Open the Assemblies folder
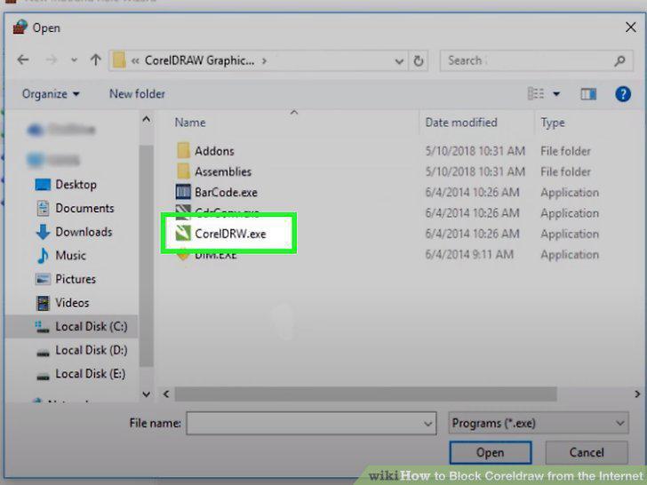647x485 pixels. (x=223, y=171)
